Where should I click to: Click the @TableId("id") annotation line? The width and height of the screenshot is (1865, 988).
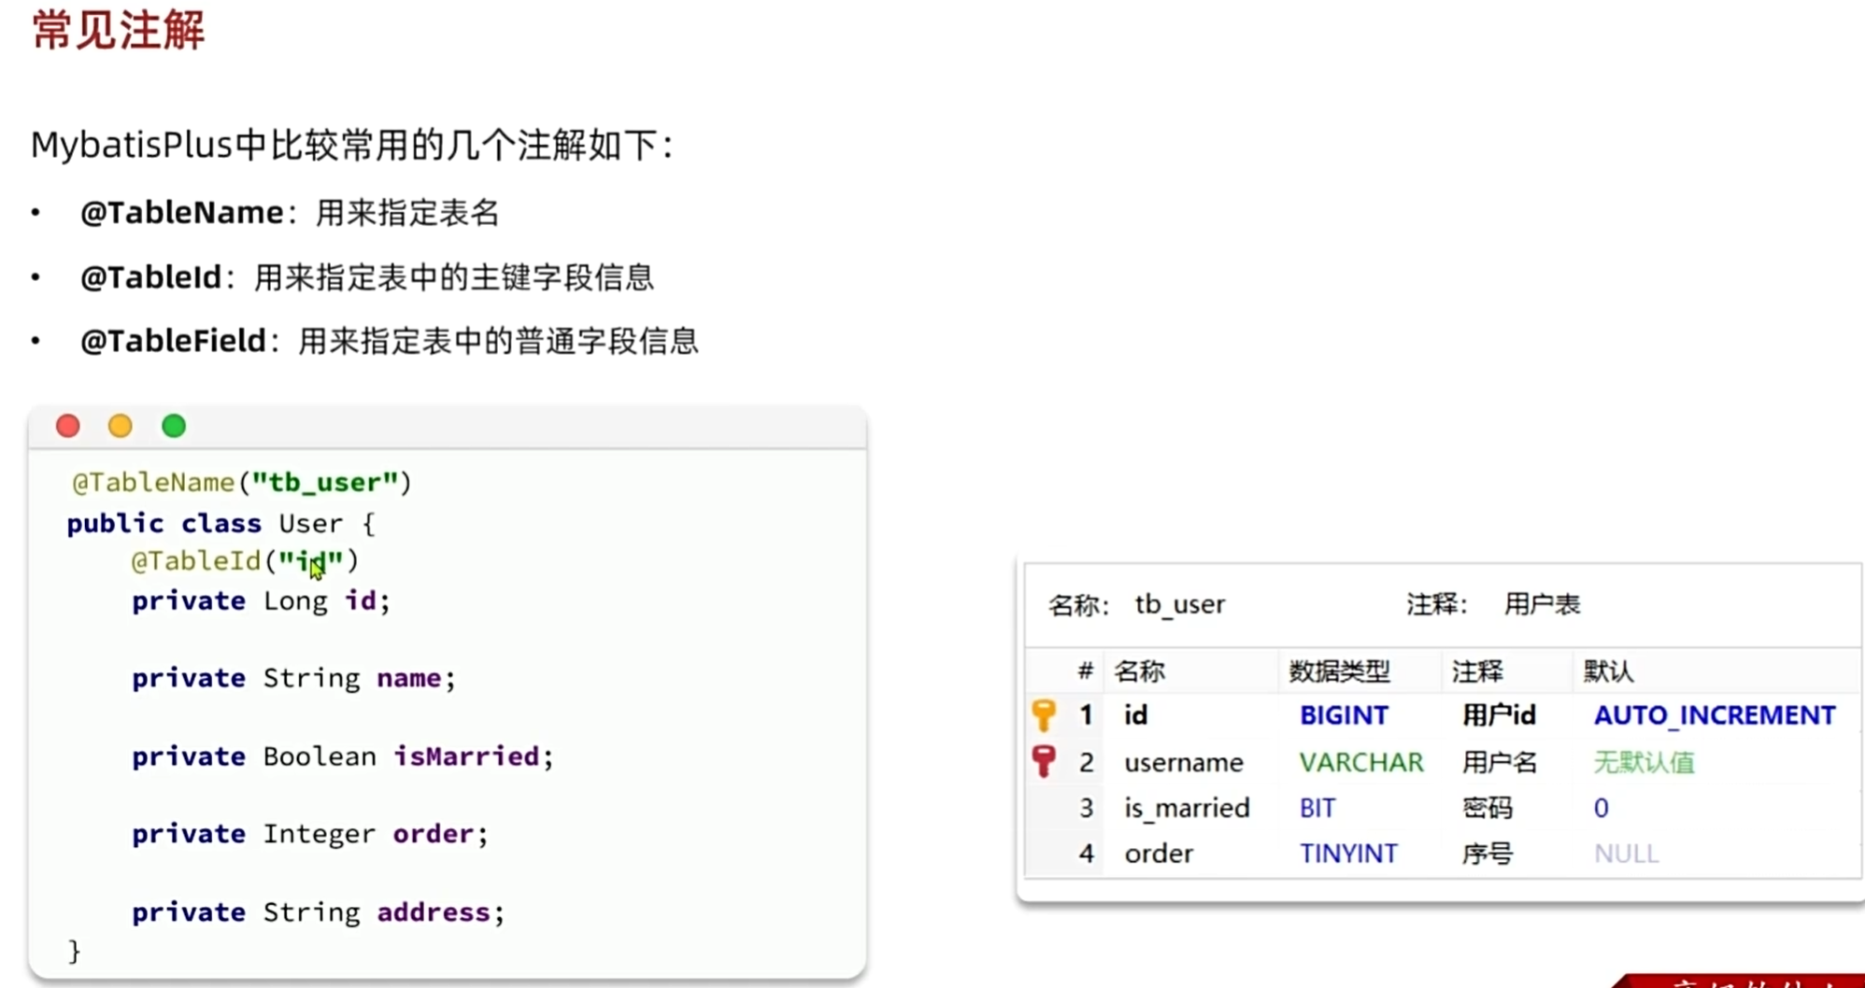(x=245, y=561)
